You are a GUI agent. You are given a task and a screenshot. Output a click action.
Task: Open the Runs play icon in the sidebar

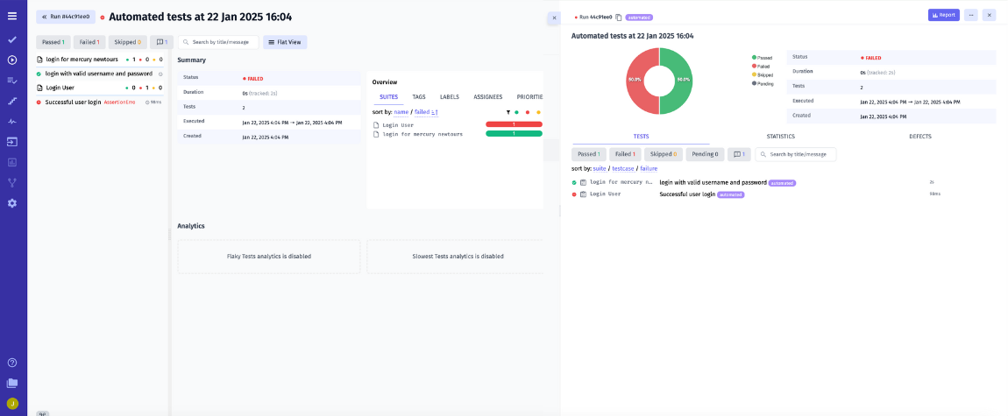point(12,60)
